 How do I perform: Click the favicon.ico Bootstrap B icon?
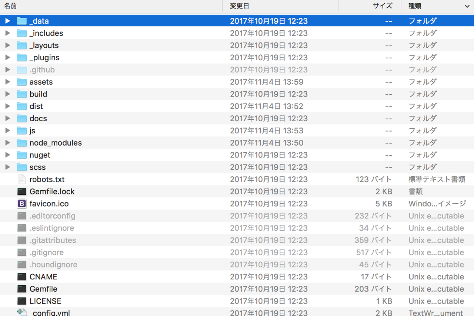pyautogui.click(x=22, y=204)
